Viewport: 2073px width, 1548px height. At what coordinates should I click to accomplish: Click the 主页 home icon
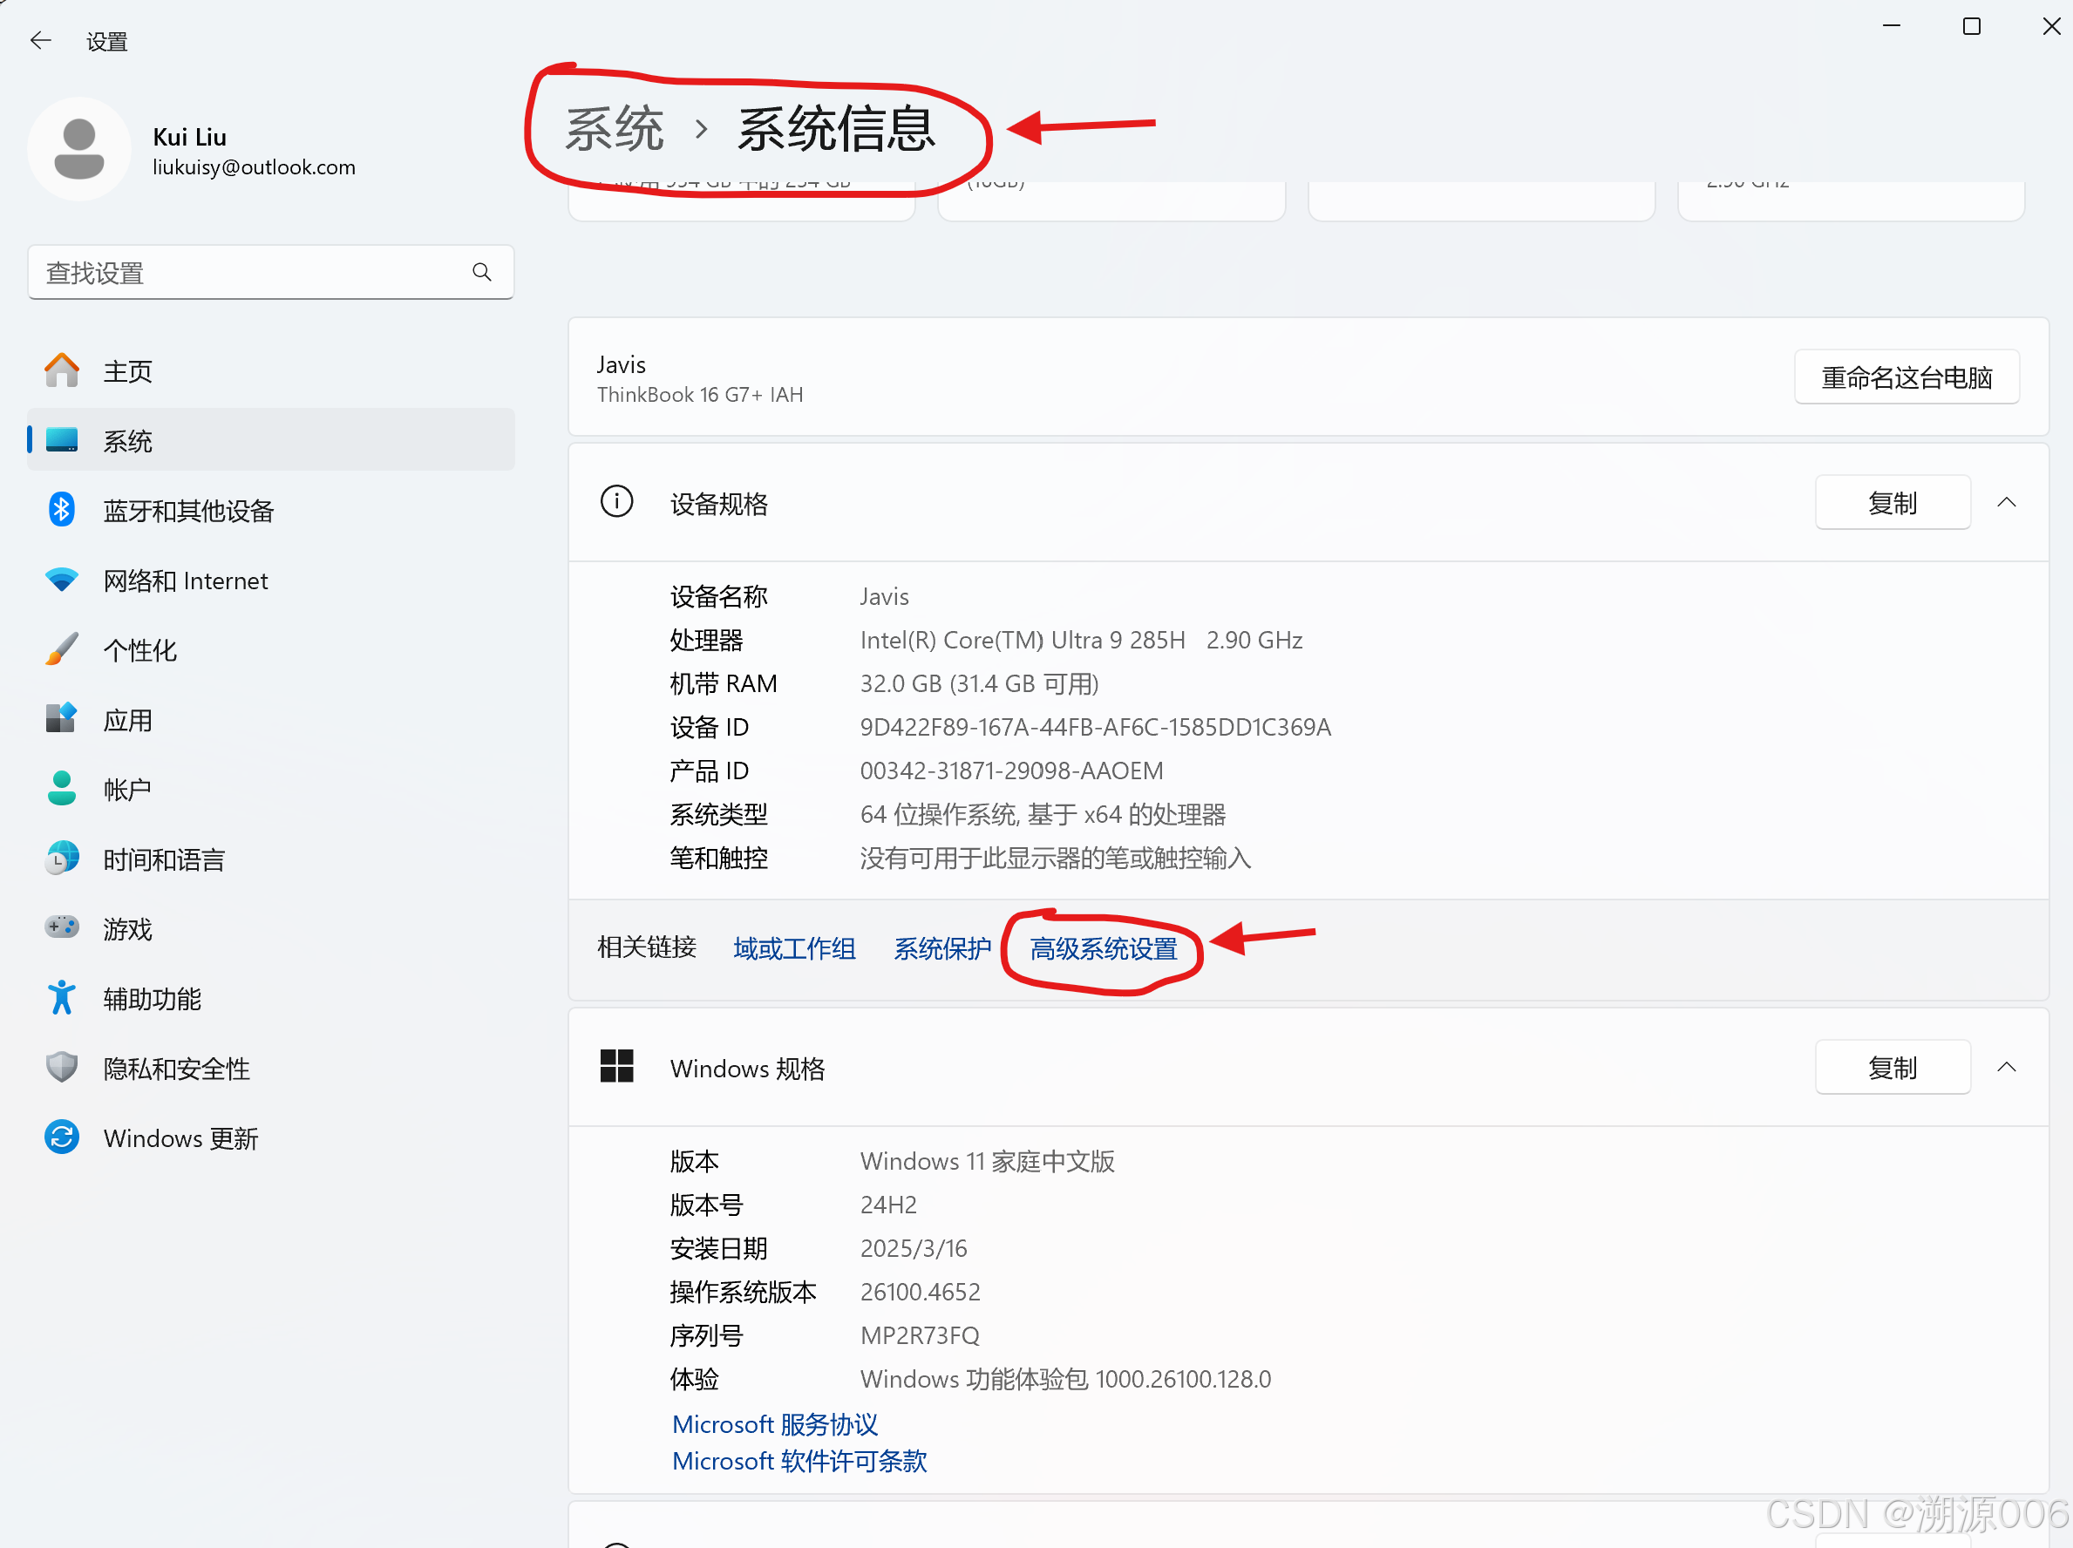tap(62, 371)
